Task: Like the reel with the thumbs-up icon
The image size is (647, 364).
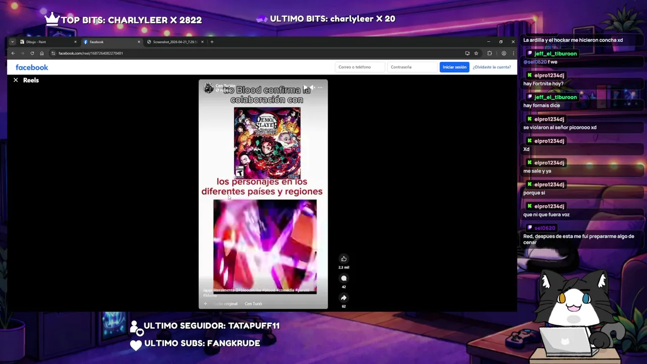Action: click(x=344, y=259)
